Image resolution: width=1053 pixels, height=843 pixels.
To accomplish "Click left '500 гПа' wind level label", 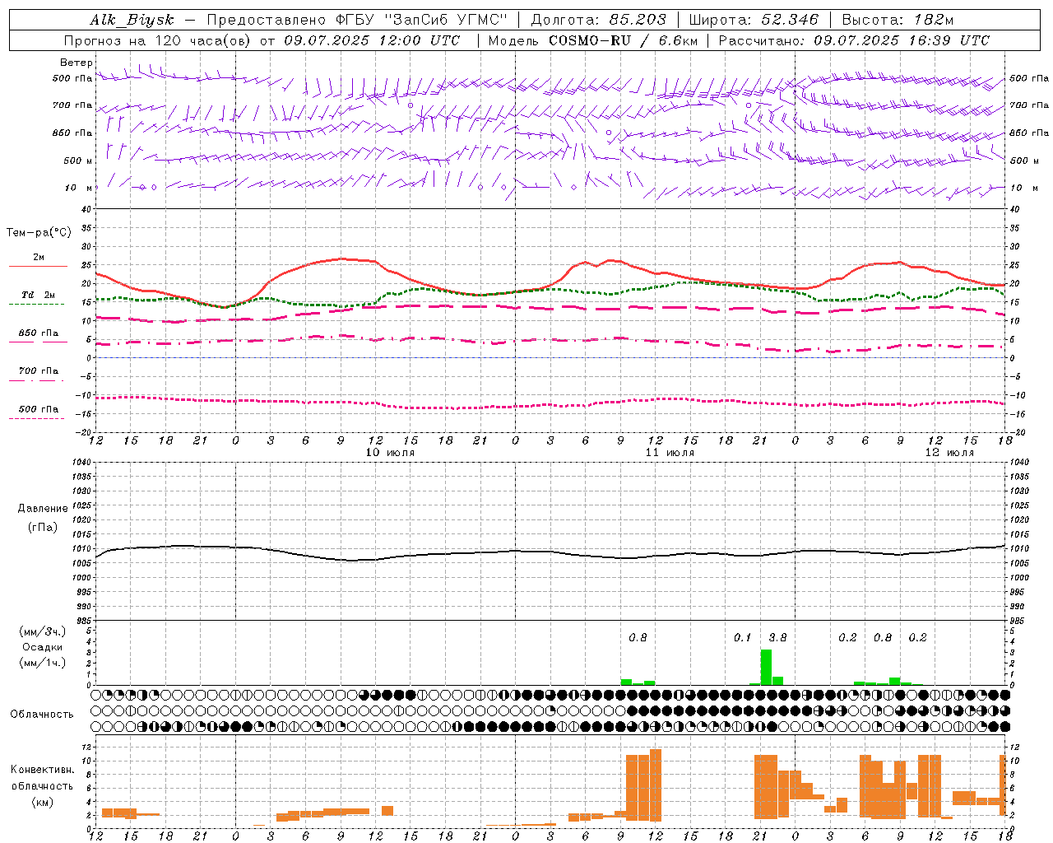I will (x=72, y=78).
